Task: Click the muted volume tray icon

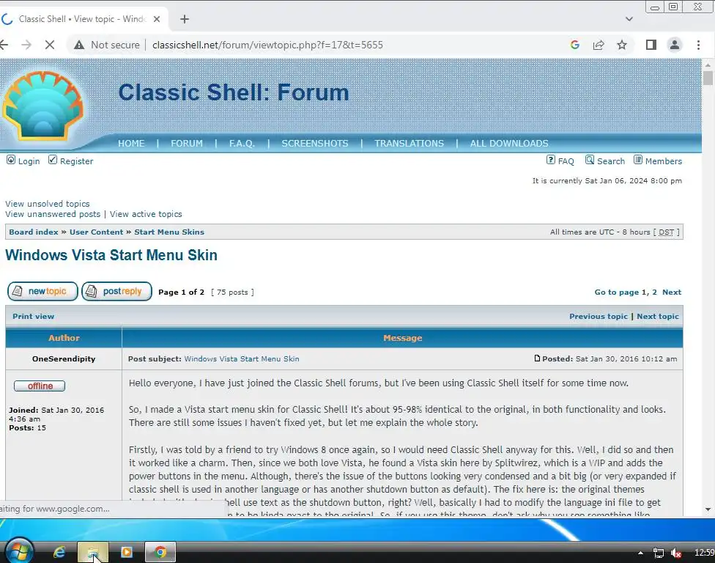Action: pyautogui.click(x=676, y=553)
